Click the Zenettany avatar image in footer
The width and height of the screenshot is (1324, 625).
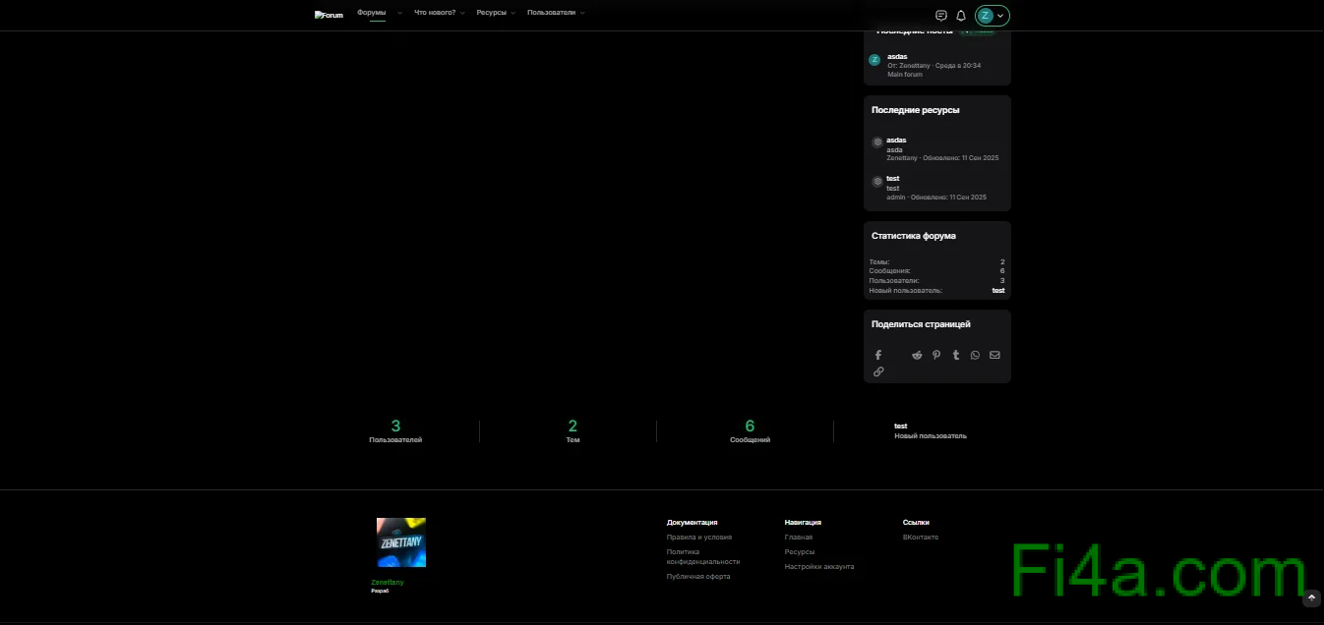401,542
